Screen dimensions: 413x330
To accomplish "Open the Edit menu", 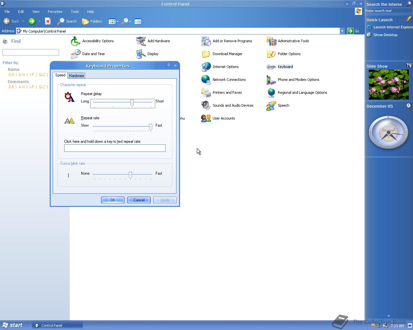I will [x=21, y=12].
